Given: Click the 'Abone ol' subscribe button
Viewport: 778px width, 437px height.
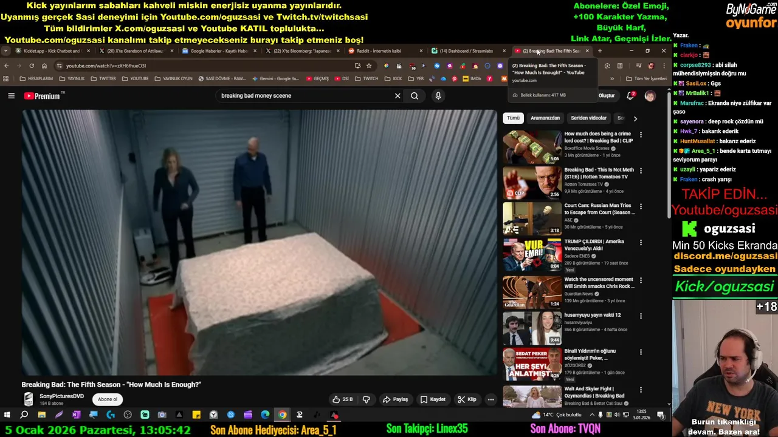Looking at the screenshot, I should pos(108,399).
